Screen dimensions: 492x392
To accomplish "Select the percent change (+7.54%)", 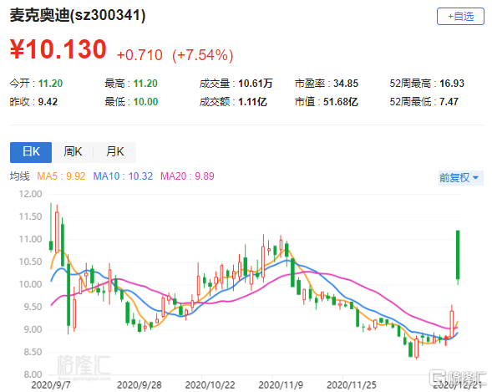I will (x=203, y=55).
